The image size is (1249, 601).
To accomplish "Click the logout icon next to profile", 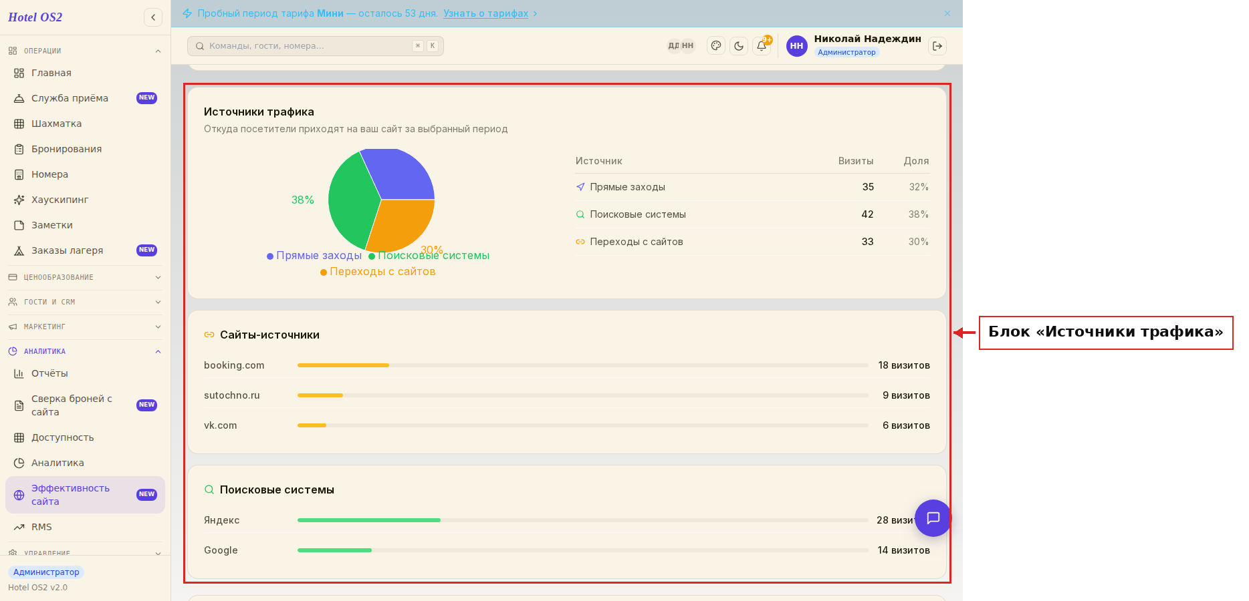I will tap(937, 46).
